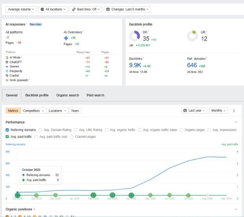Collapse the Organic positions section
This screenshot has width=244, height=217.
pyautogui.click(x=236, y=209)
